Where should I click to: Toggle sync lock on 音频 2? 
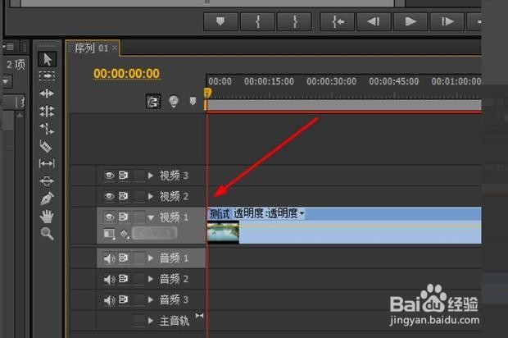point(123,279)
